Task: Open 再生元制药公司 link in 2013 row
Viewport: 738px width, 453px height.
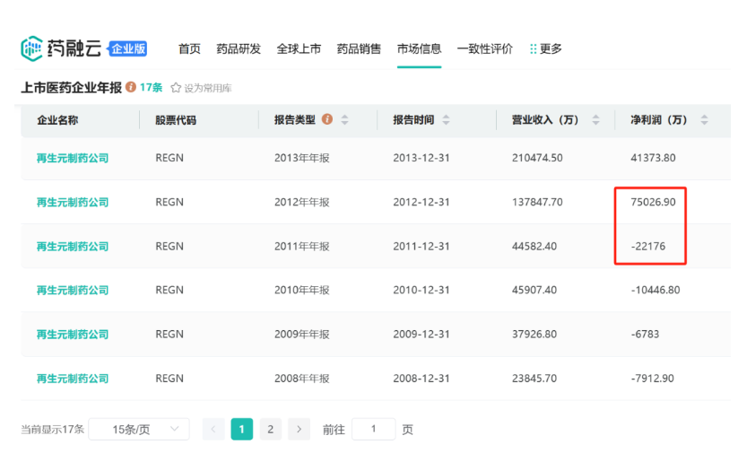Action: coord(73,158)
